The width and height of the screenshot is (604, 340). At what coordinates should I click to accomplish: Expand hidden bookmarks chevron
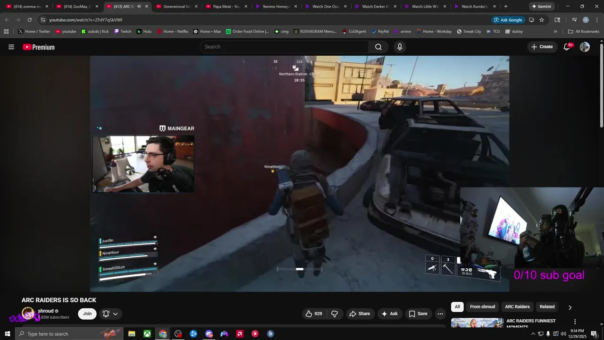point(555,32)
